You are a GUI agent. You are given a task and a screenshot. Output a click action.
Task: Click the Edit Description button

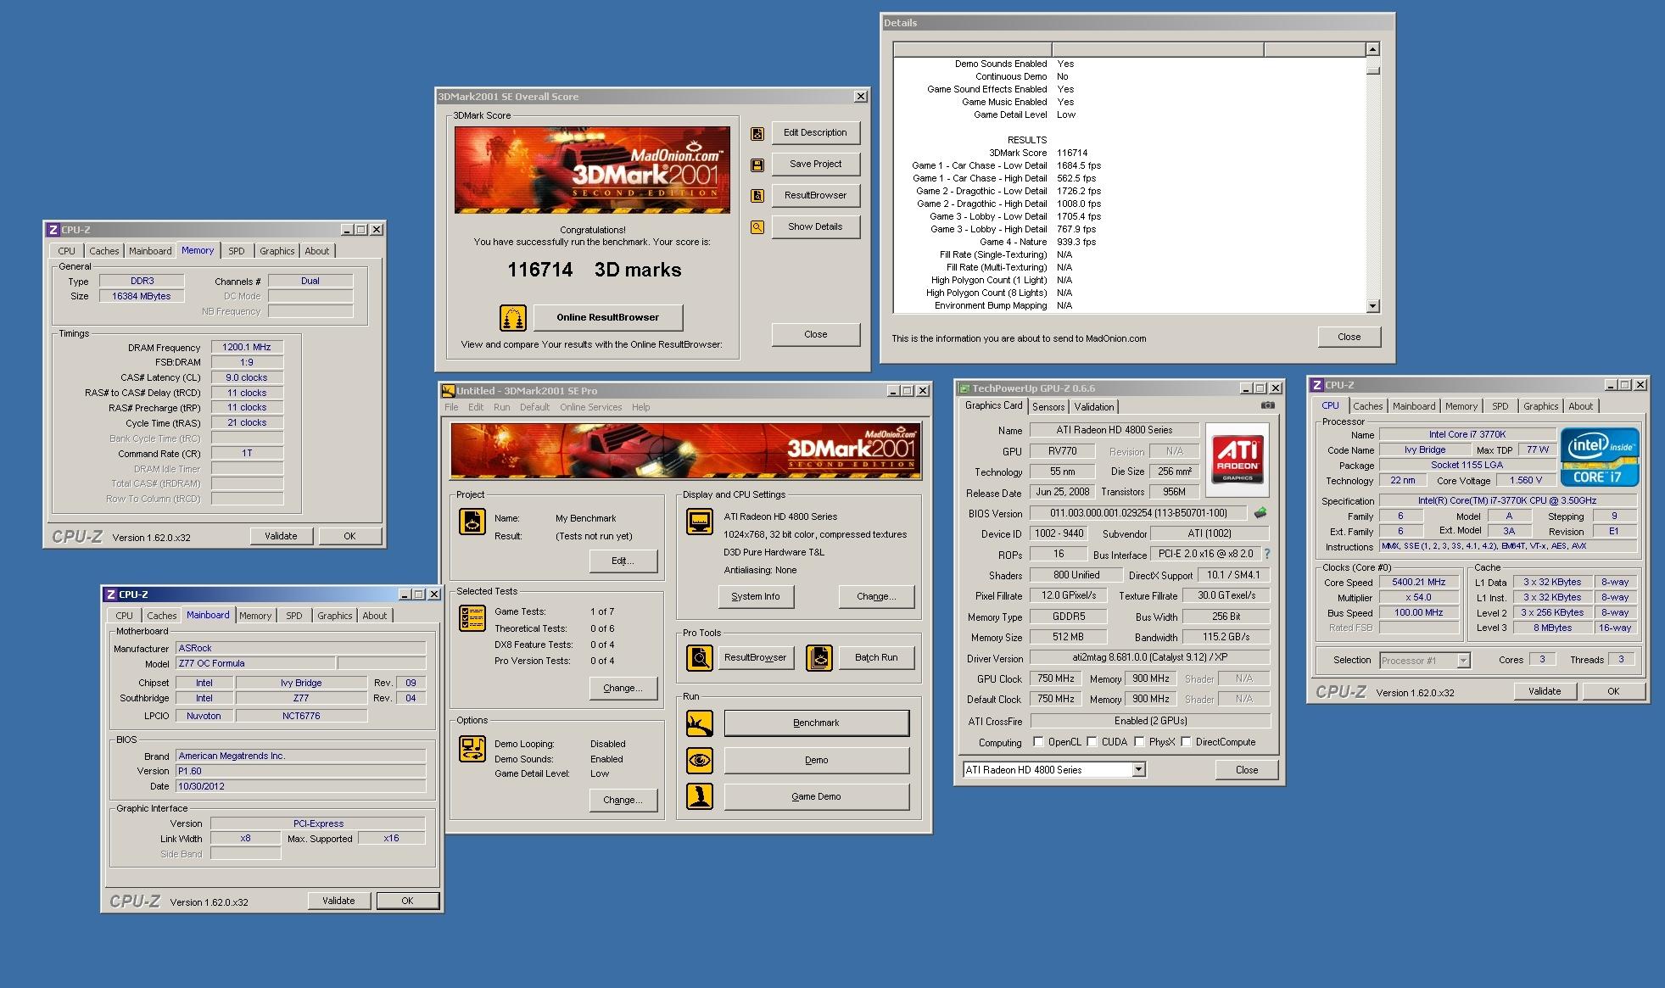[815, 133]
